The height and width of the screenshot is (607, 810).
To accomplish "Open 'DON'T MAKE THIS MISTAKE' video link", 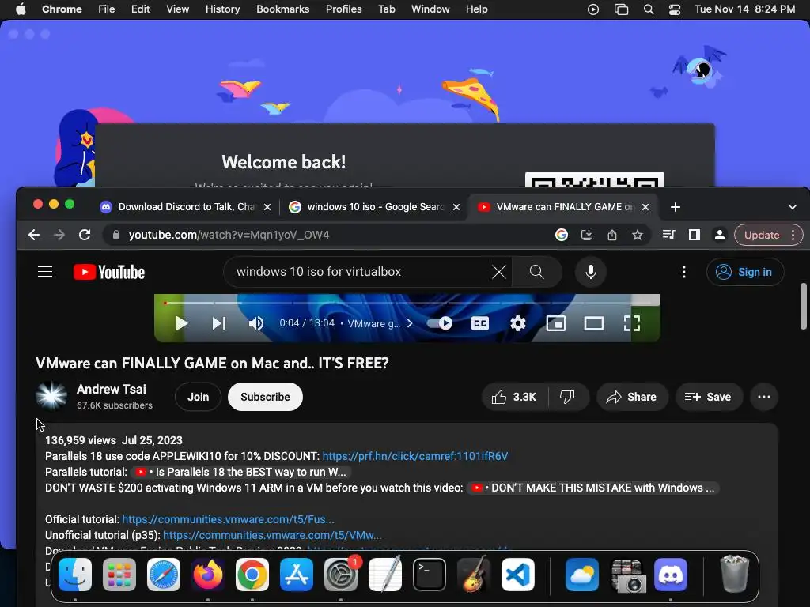I will pos(592,488).
